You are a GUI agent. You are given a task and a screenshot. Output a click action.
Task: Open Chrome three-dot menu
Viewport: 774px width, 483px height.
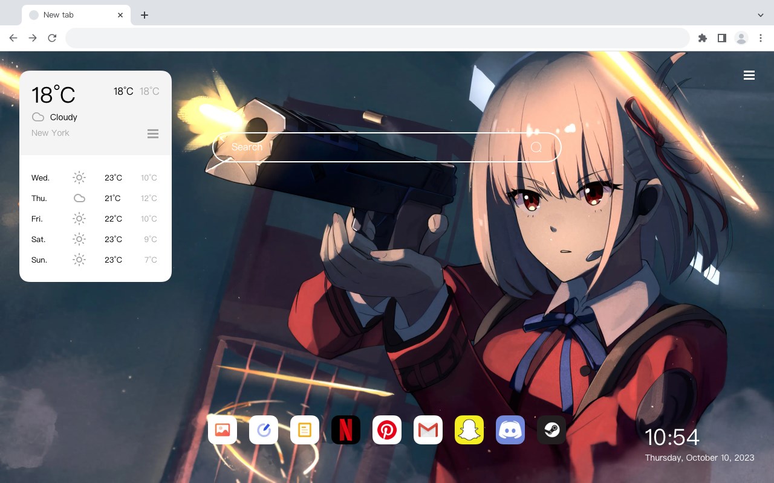[x=761, y=38]
